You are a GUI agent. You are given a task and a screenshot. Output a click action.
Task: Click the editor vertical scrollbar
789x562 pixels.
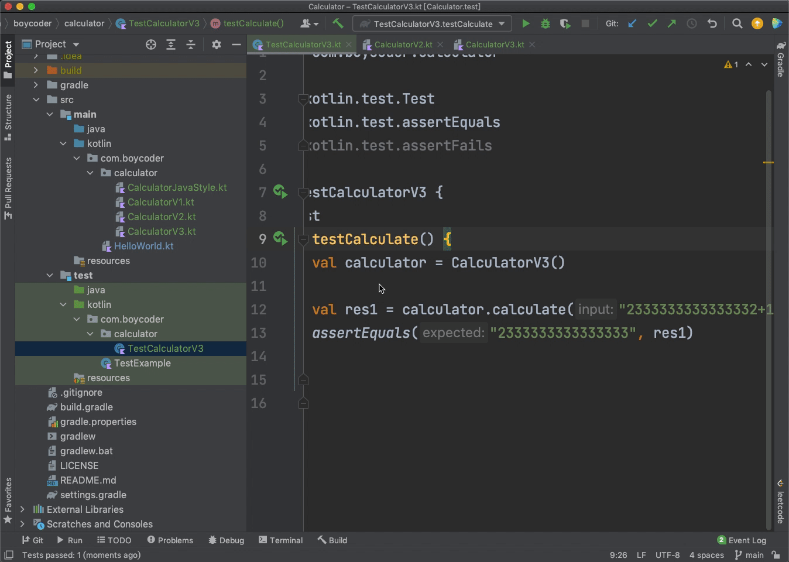769,309
